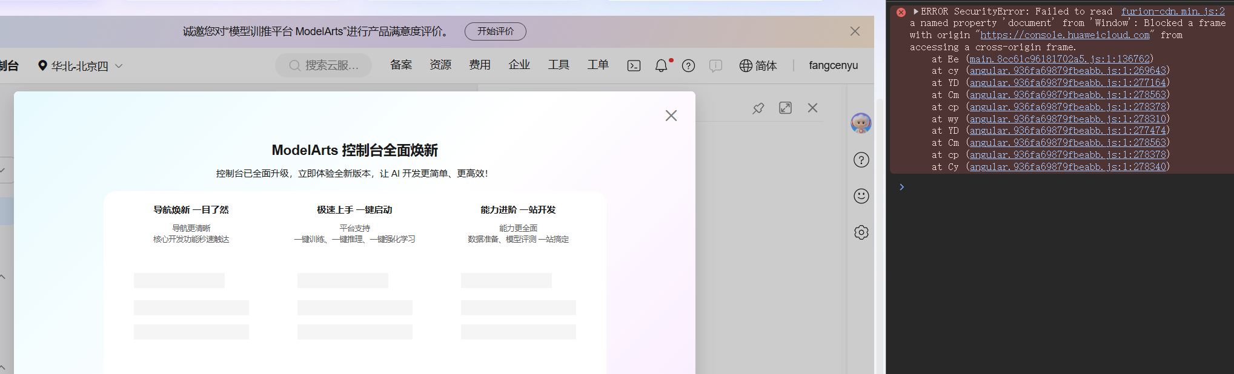The image size is (1234, 374).
Task: Open the 华北-北京四 region dropdown
Action: (80, 66)
